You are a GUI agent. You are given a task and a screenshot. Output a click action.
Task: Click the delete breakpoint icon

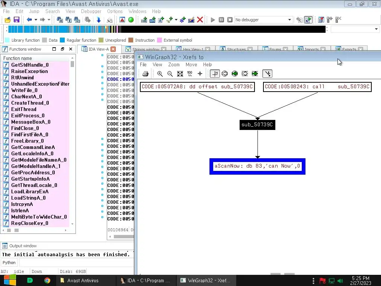[338, 20]
